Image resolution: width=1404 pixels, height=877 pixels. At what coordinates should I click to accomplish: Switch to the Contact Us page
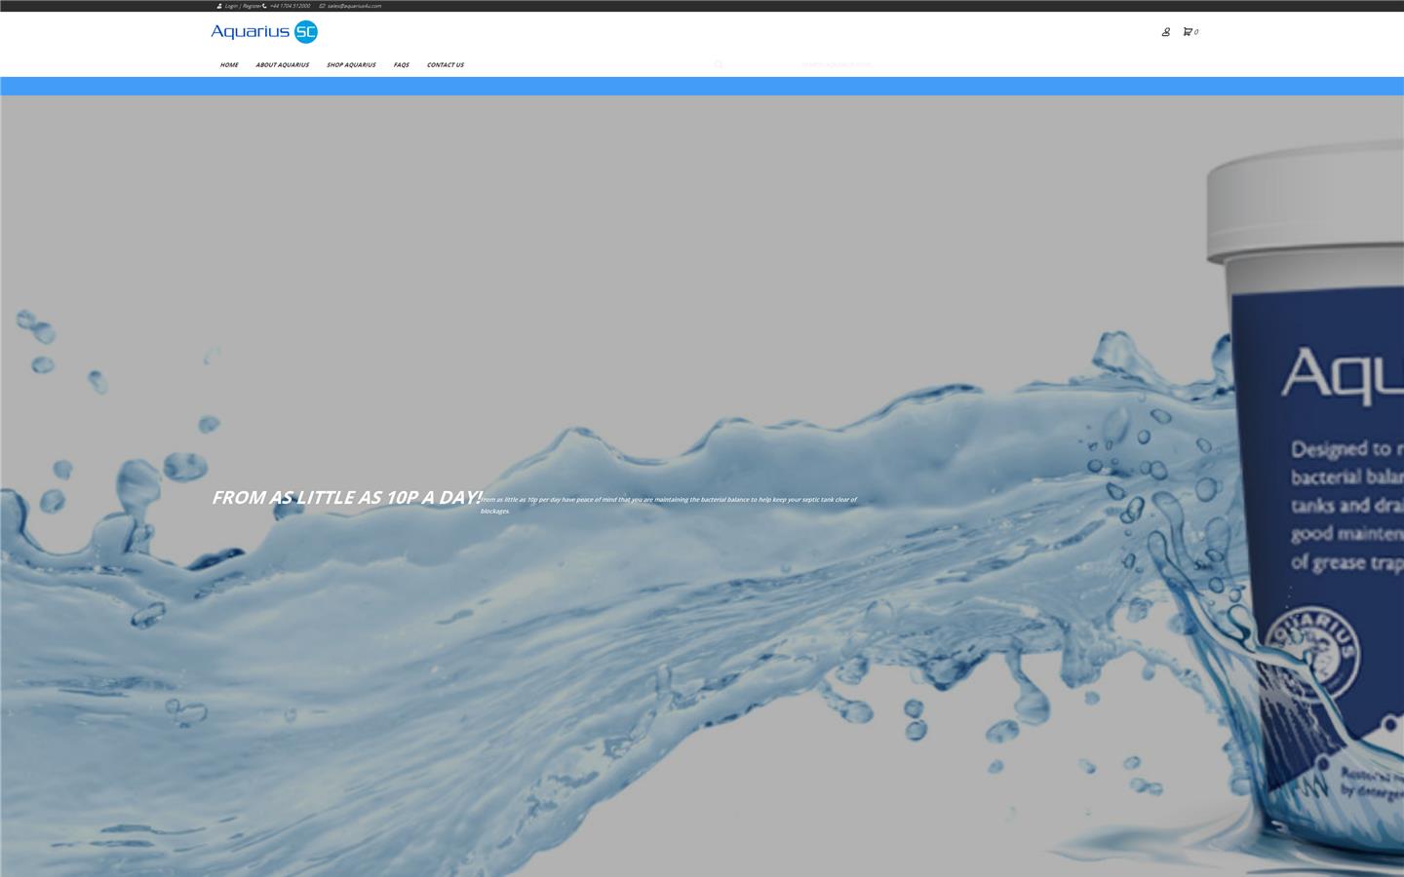click(445, 65)
